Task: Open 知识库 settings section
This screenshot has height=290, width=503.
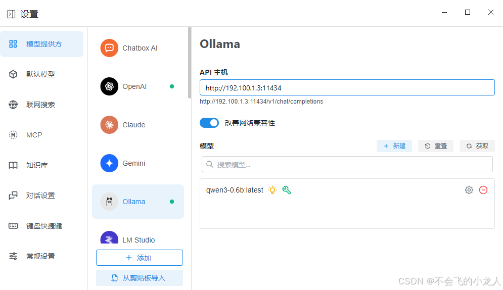Action: coord(41,165)
